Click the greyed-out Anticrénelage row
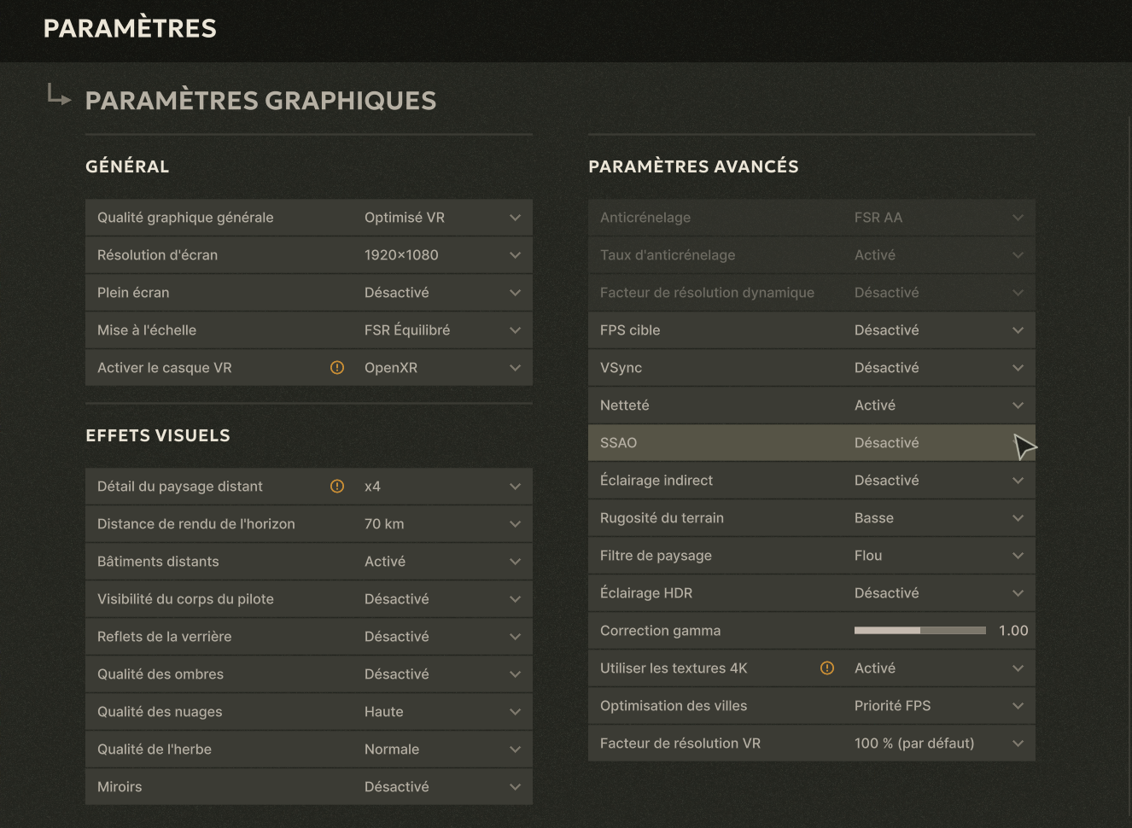 812,218
